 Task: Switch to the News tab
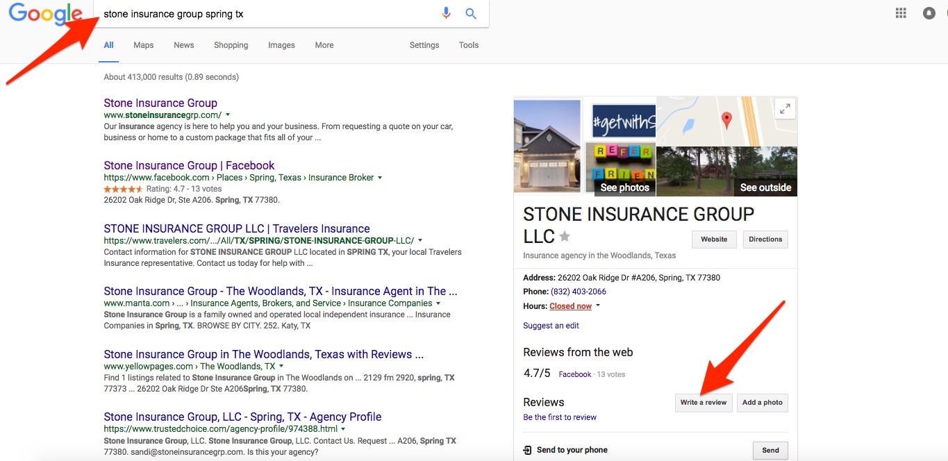(x=184, y=45)
